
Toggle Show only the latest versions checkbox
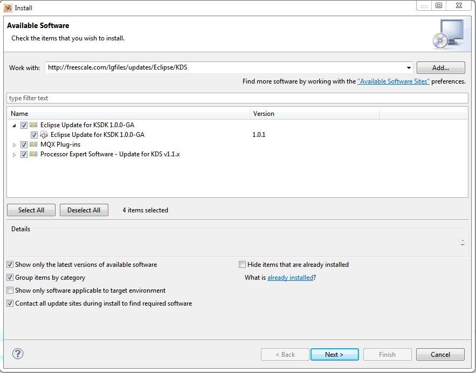coord(10,265)
